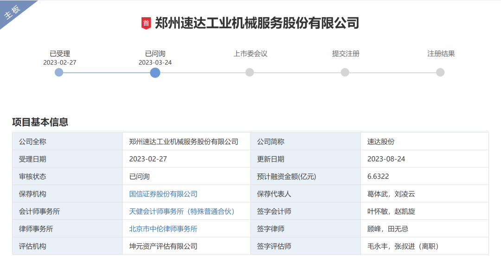Click the 更新日期 label cell

coord(306,159)
